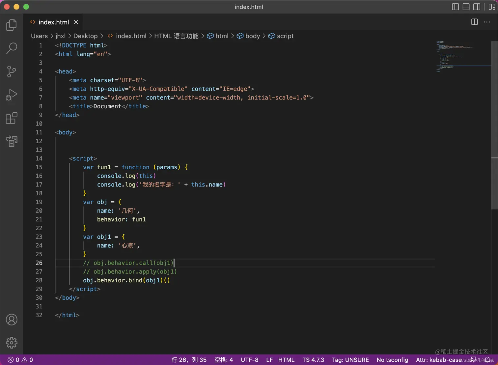This screenshot has height=365, width=498.
Task: Click the <title>Document</title> line
Action: (x=109, y=106)
